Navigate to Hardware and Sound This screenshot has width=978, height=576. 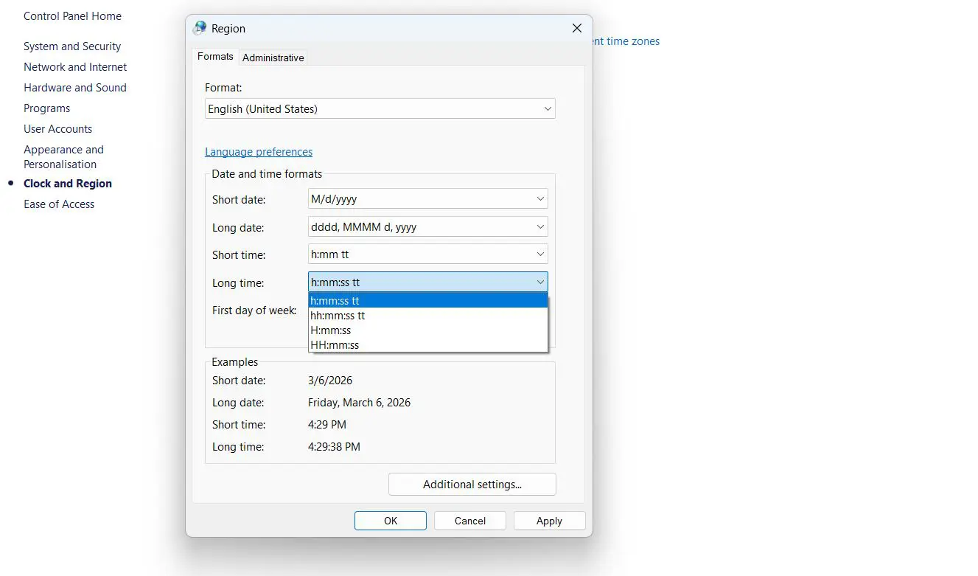click(74, 87)
